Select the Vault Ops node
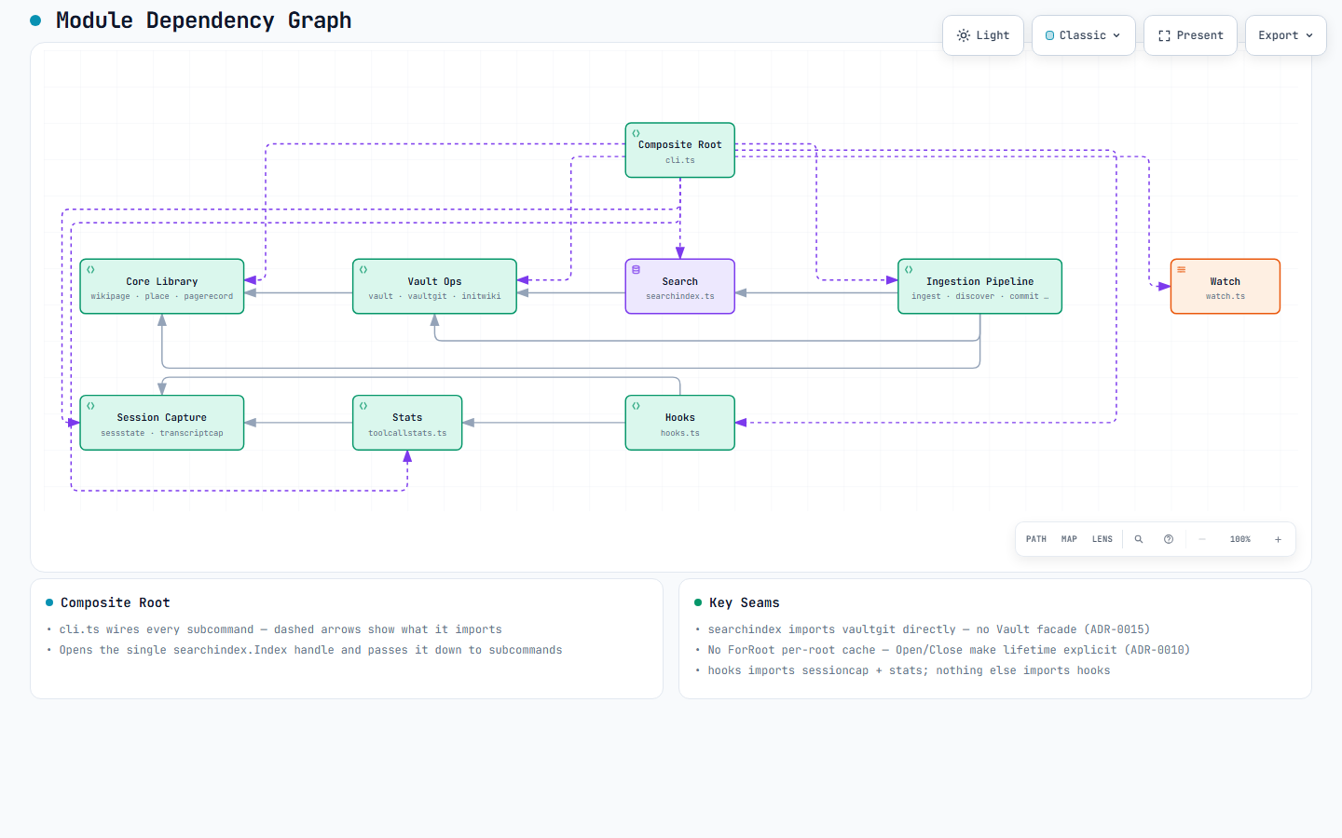The image size is (1342, 838). (x=434, y=287)
